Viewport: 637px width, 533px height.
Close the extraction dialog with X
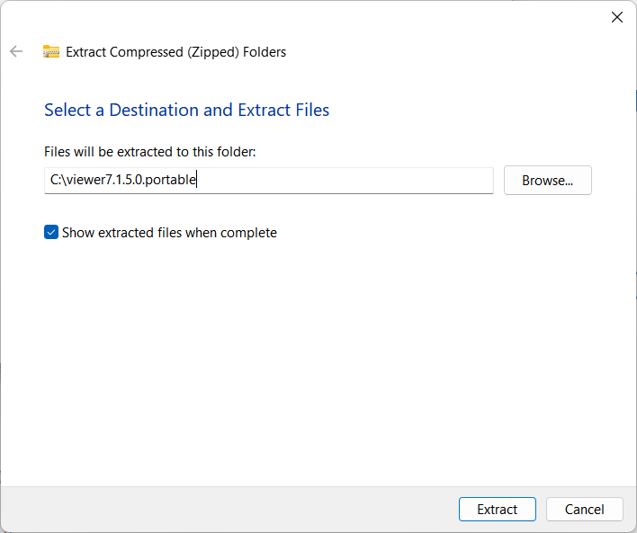(x=617, y=17)
